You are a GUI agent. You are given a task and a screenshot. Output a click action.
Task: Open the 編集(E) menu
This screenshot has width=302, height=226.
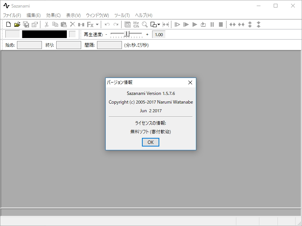click(34, 15)
